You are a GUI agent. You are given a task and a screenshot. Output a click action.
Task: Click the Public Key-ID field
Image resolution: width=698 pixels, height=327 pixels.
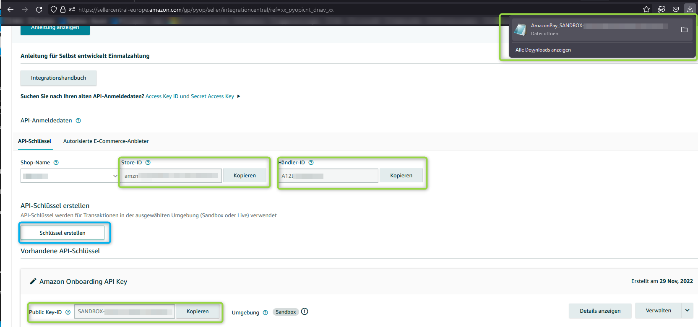point(125,311)
